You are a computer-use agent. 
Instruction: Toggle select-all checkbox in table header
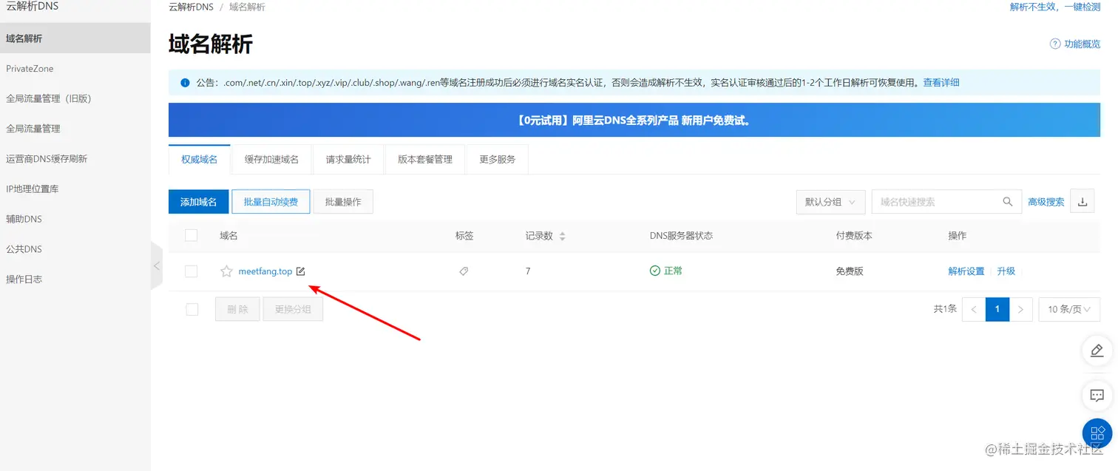(x=192, y=236)
